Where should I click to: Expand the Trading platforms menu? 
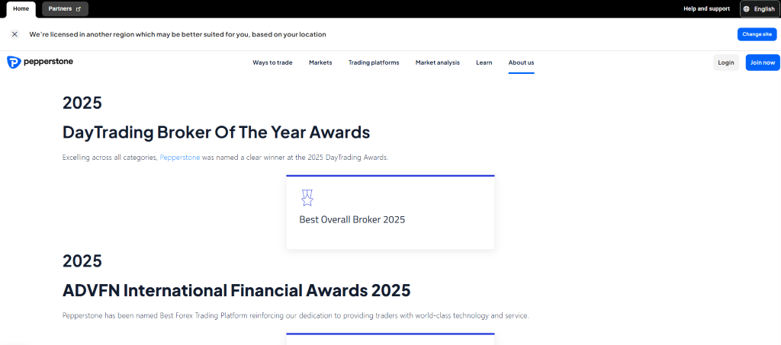click(374, 62)
